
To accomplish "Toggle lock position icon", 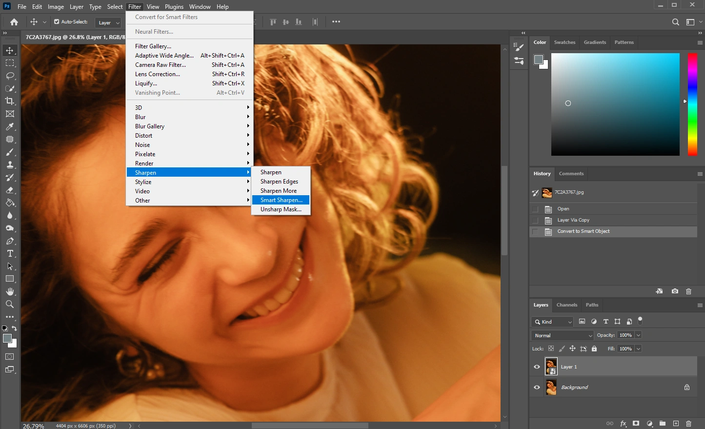I will pyautogui.click(x=572, y=349).
